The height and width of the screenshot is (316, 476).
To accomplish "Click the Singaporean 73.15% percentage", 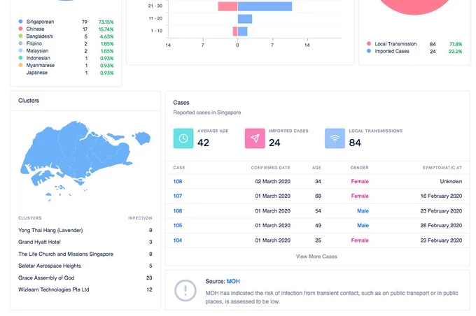I will (106, 22).
